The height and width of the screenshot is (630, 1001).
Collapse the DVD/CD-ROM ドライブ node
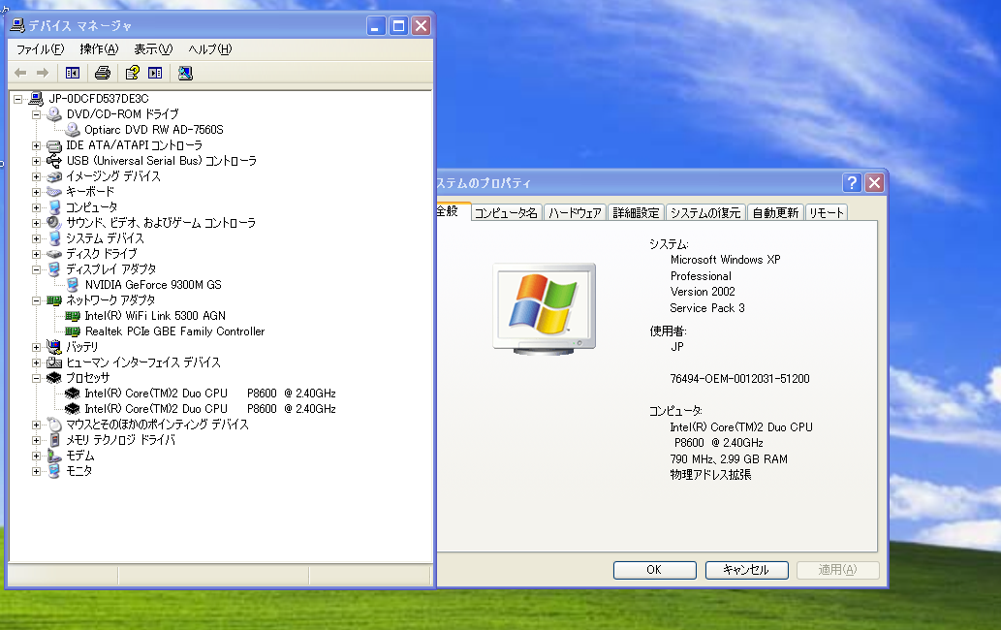pyautogui.click(x=37, y=114)
